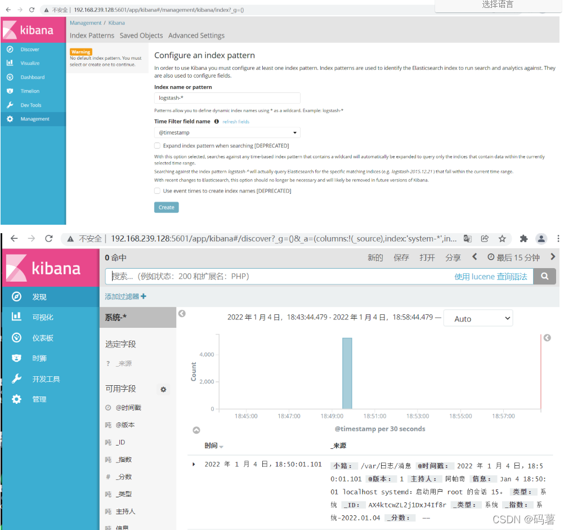Open the 系统-* index pattern selector
This screenshot has height=530, width=564.
click(138, 317)
